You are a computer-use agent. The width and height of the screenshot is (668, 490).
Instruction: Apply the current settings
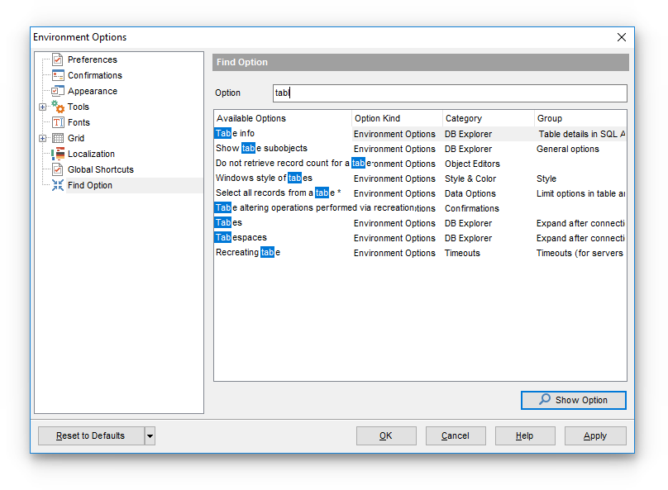point(595,435)
